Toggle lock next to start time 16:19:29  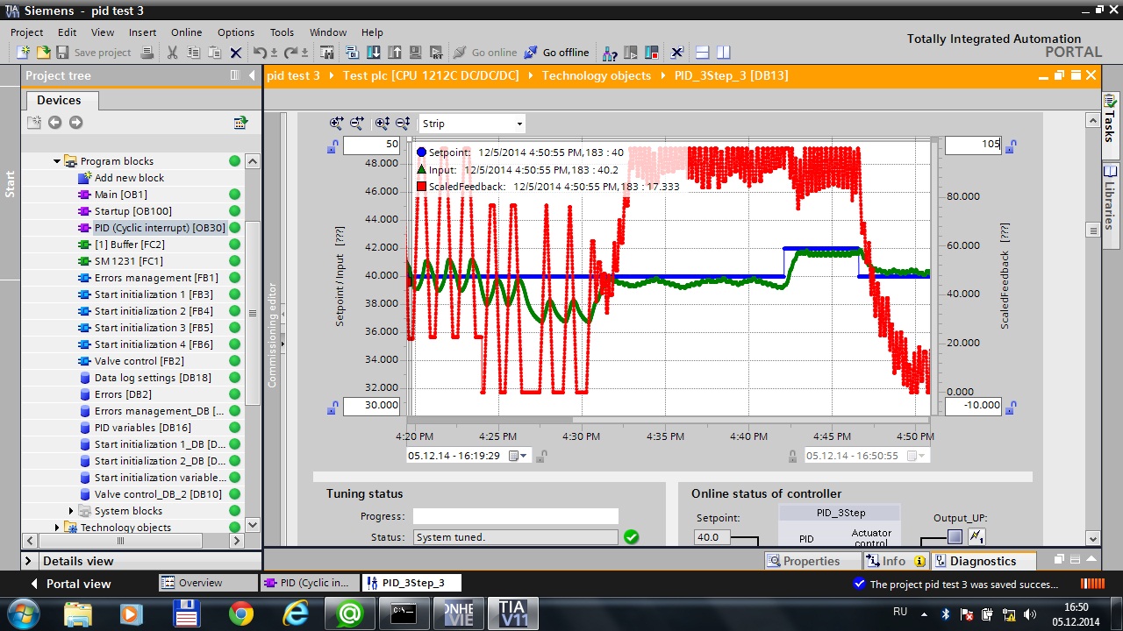(540, 456)
